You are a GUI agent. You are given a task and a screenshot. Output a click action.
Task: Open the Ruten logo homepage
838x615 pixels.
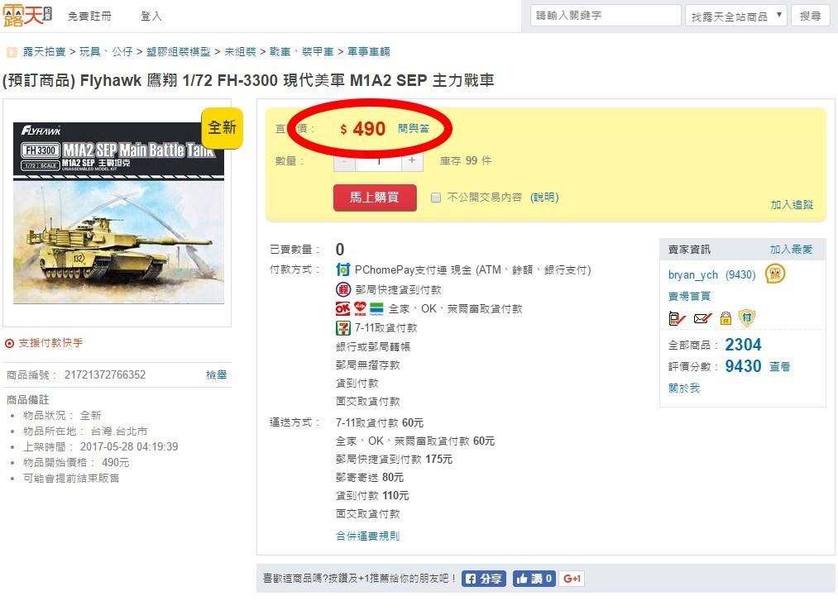click(27, 16)
